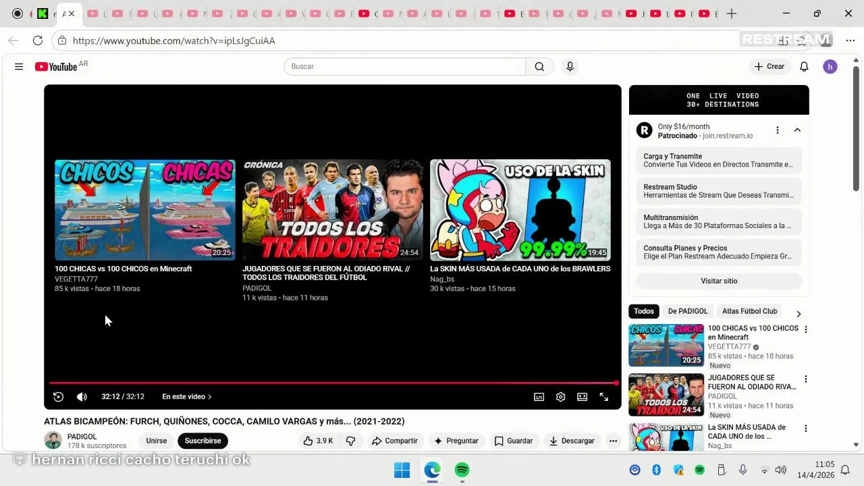Click the Preguntar button
Viewport: 864px width, 486px height.
coord(456,441)
